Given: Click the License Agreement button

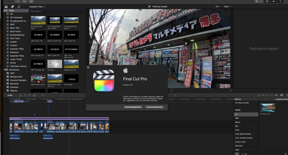Looking at the screenshot, I should (154, 107).
